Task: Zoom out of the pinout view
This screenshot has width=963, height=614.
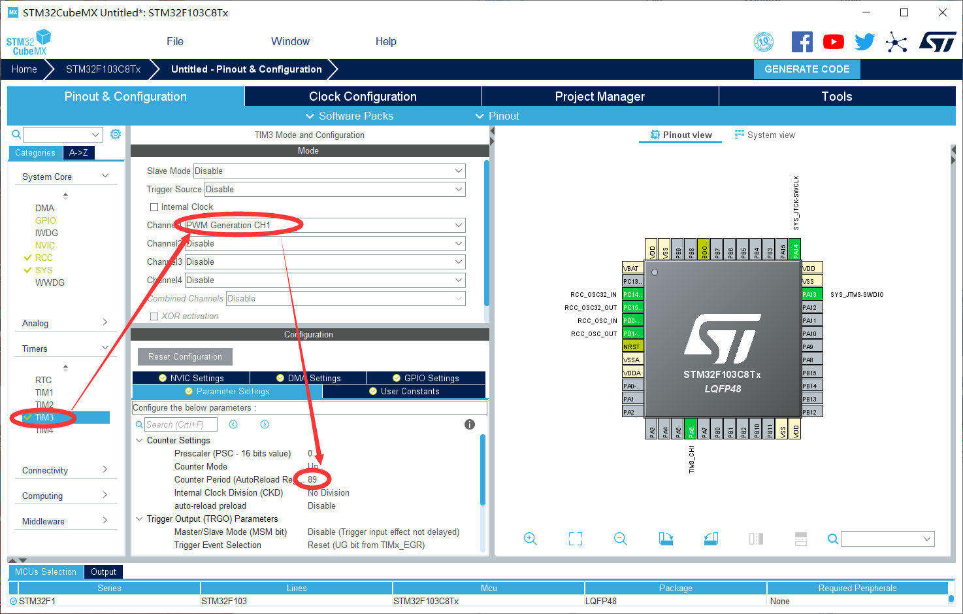Action: point(619,538)
